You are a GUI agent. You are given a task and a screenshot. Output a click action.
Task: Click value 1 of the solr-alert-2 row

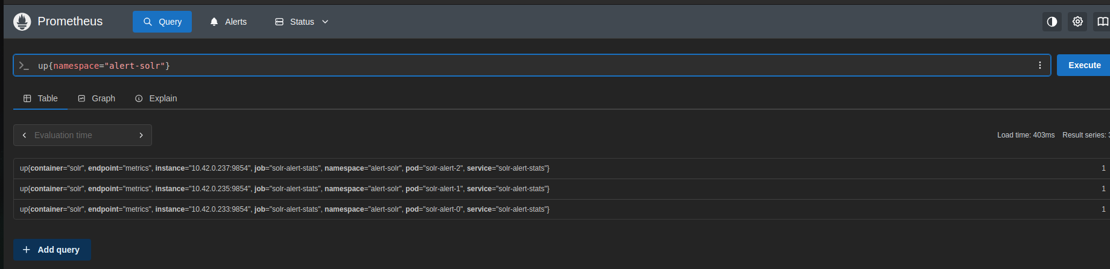tap(1103, 168)
